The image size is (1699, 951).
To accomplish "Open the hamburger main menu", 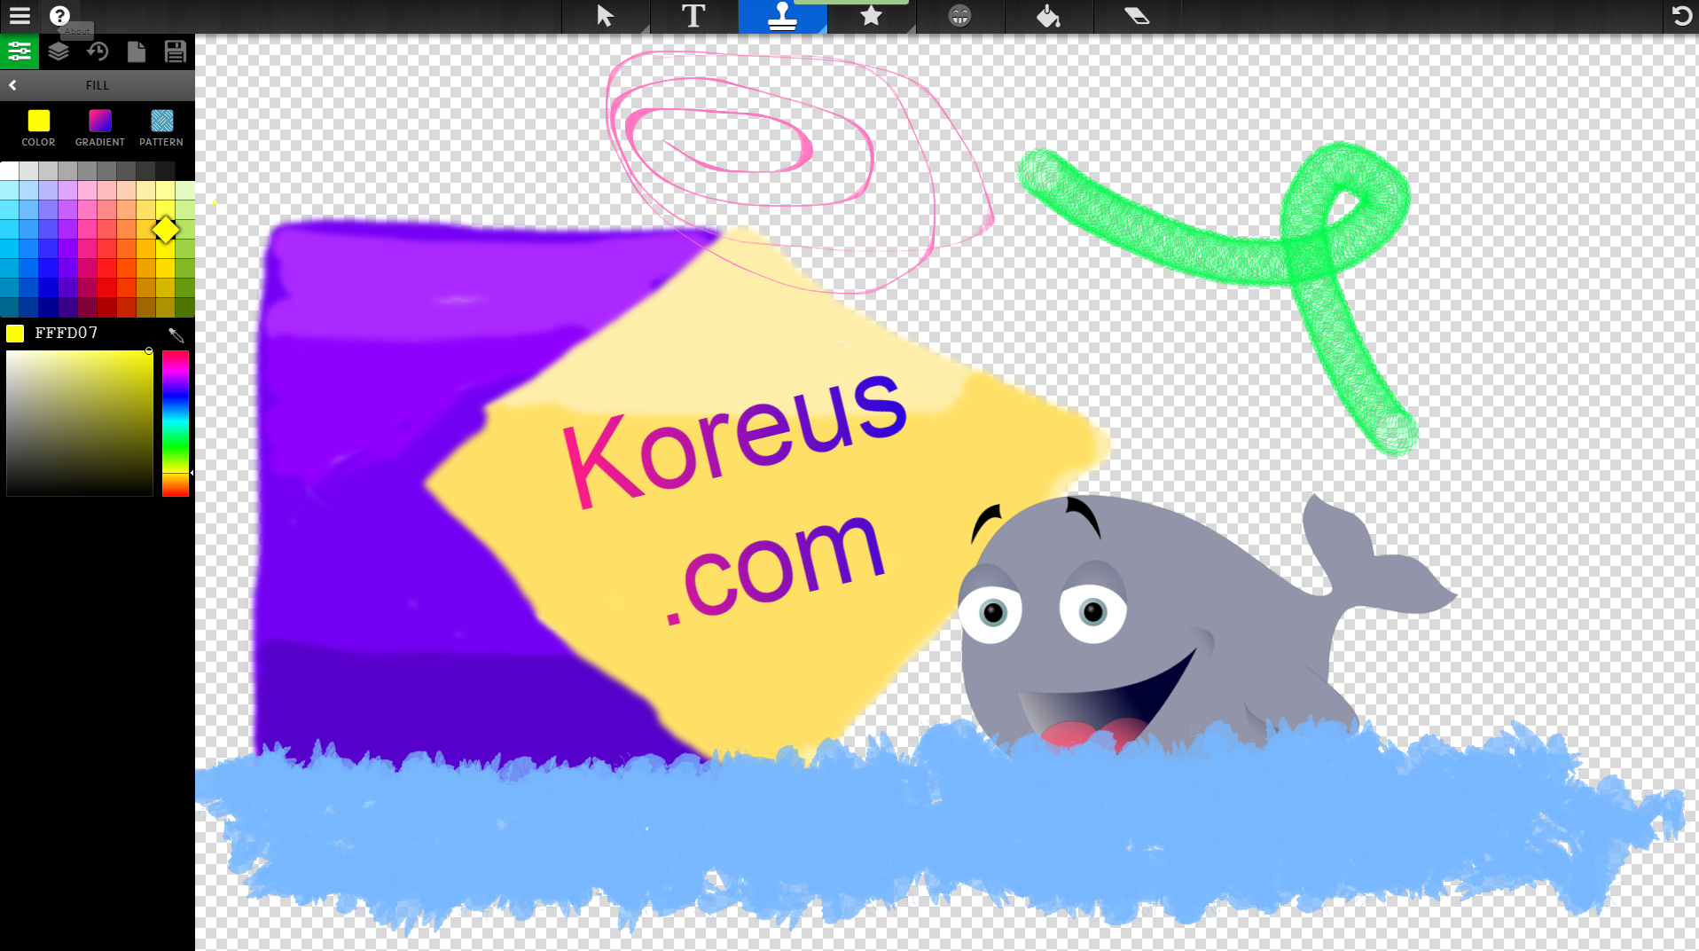I will (20, 16).
